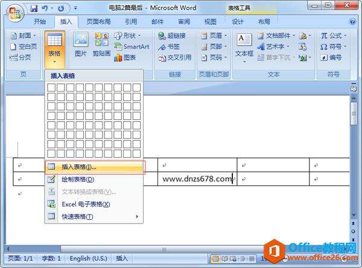Click the date and time icon
362x268 pixels.
[303, 47]
